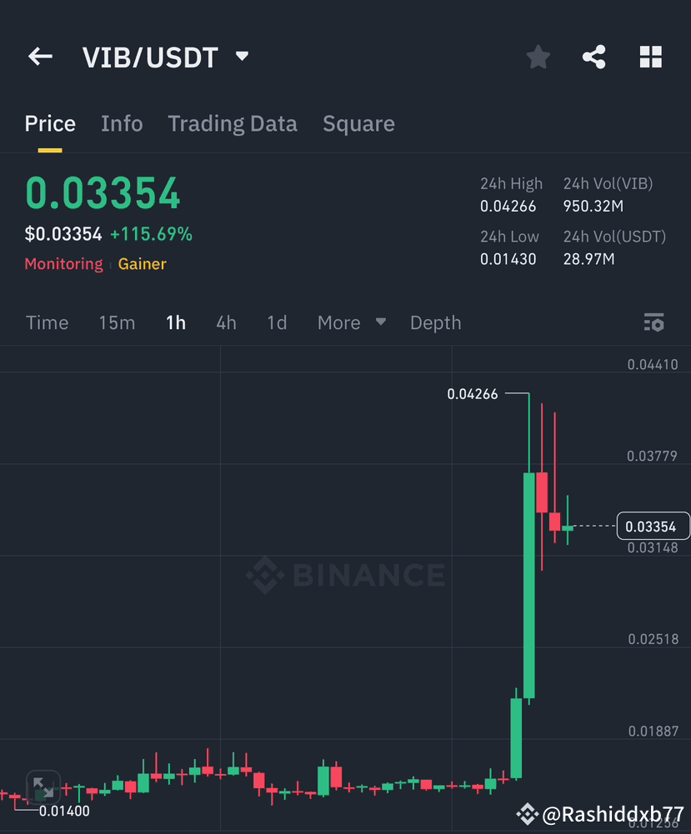Open the share icon to share this pair
The image size is (691, 834).
tap(593, 57)
